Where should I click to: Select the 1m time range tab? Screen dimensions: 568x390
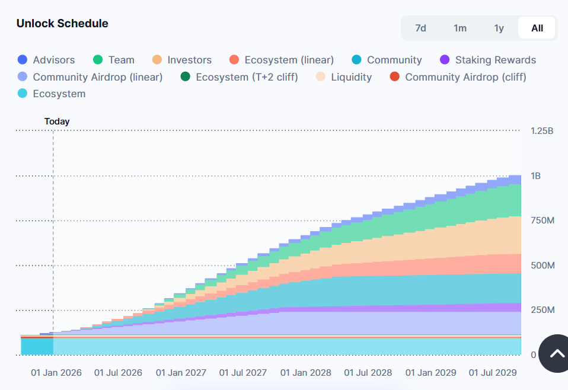click(x=459, y=28)
